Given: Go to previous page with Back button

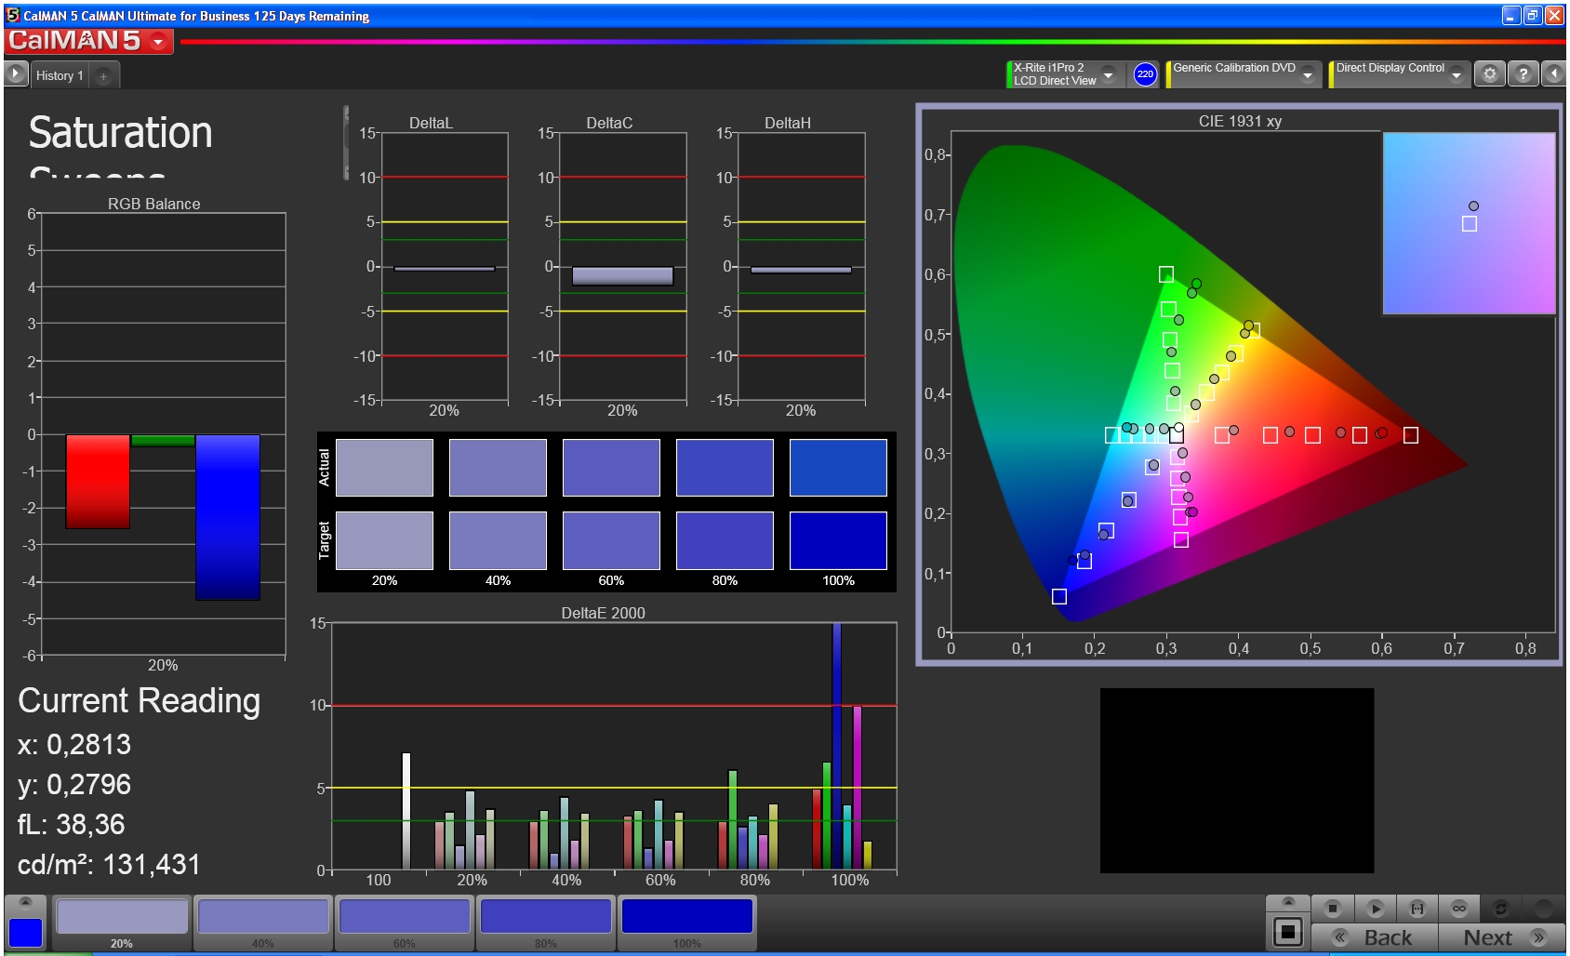Looking at the screenshot, I should (1375, 937).
